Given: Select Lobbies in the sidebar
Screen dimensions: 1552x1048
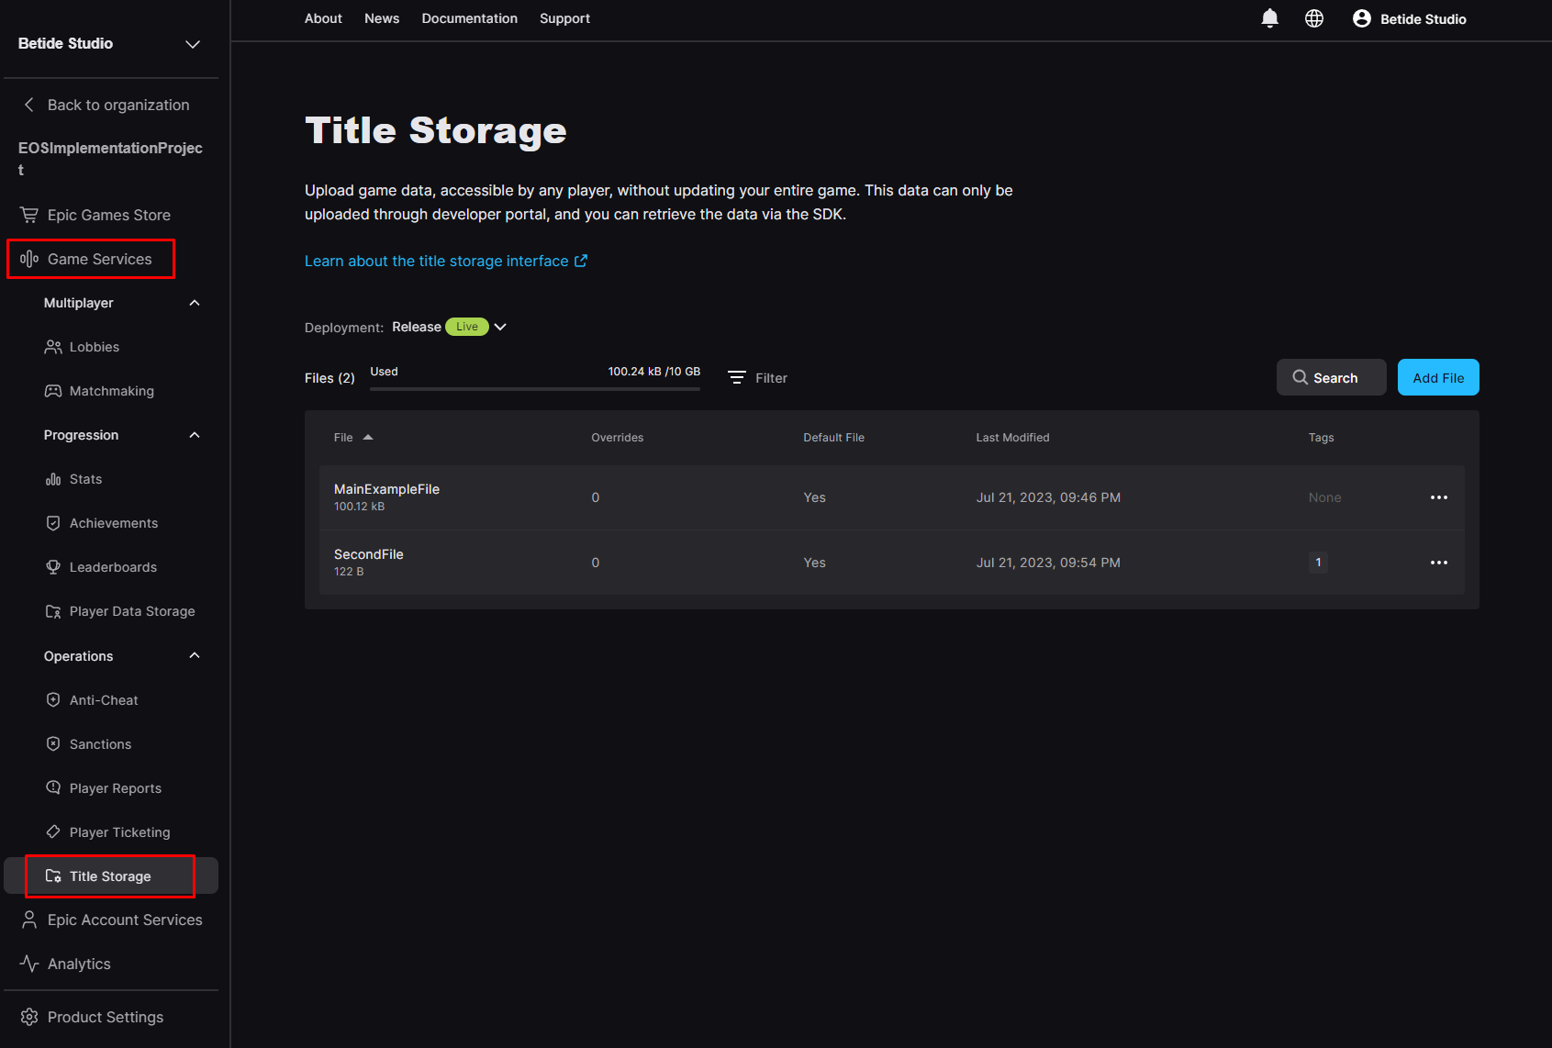Looking at the screenshot, I should [x=94, y=347].
